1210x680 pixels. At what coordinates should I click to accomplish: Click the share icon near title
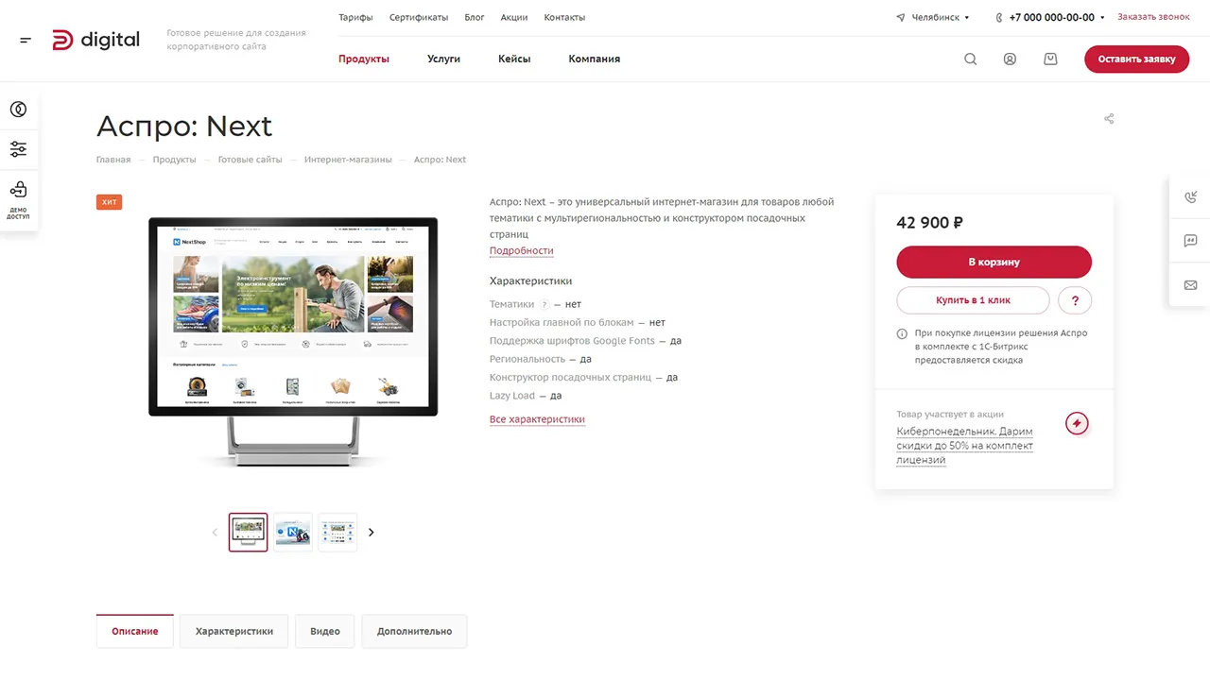coord(1109,119)
